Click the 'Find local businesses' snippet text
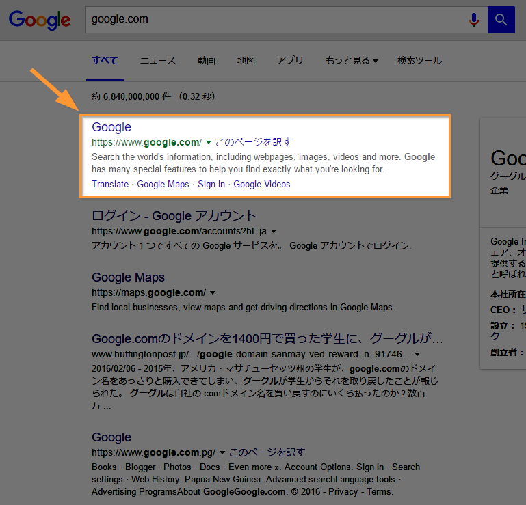Viewport: 526px width, 505px height. (244, 308)
